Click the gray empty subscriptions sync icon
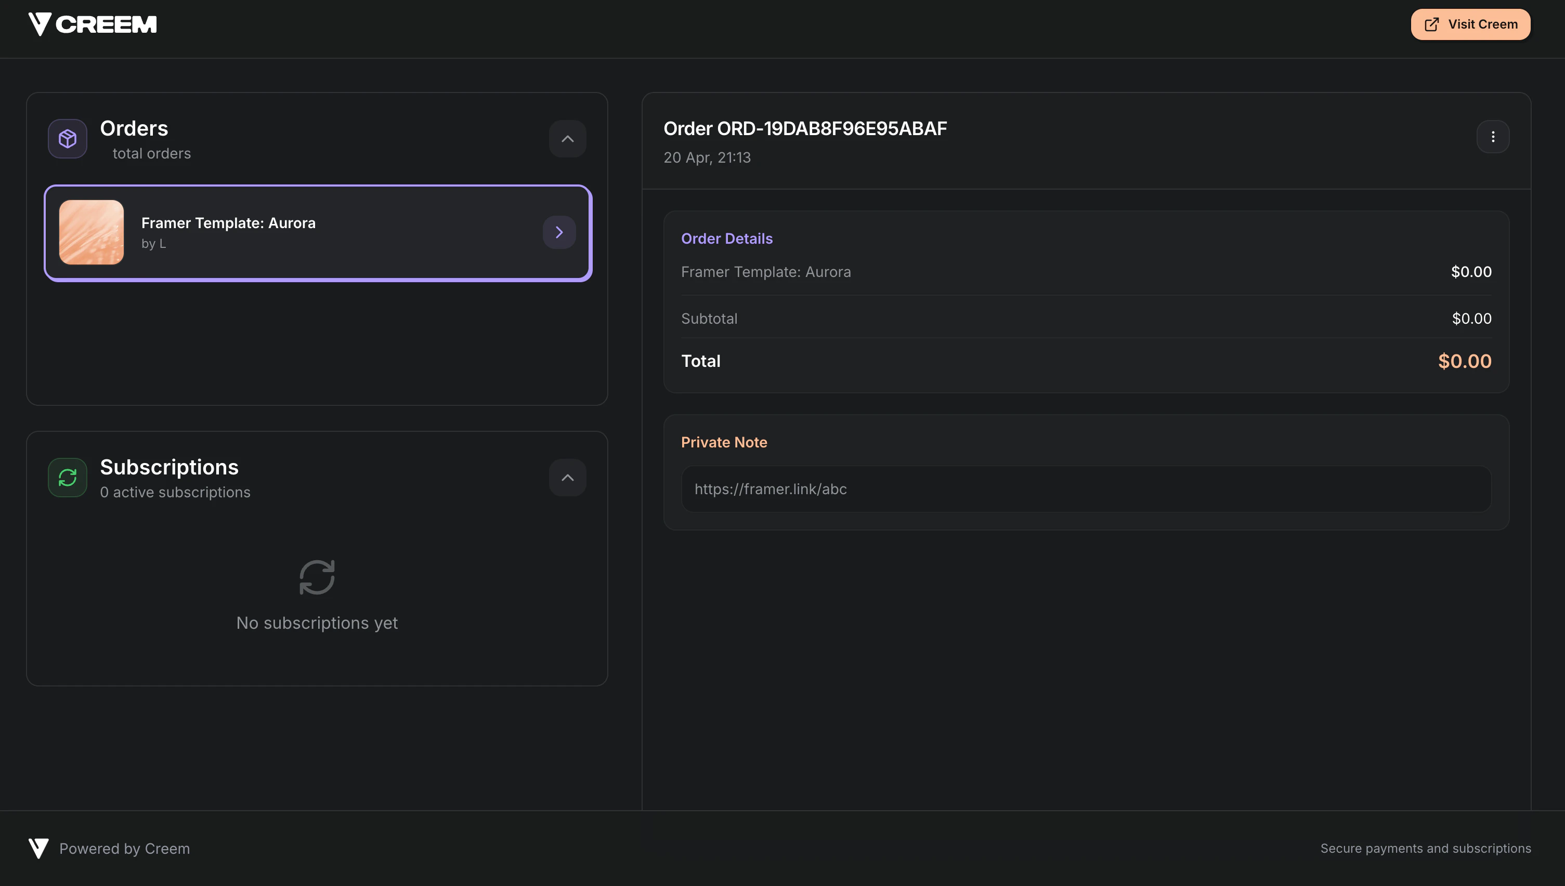 317,577
